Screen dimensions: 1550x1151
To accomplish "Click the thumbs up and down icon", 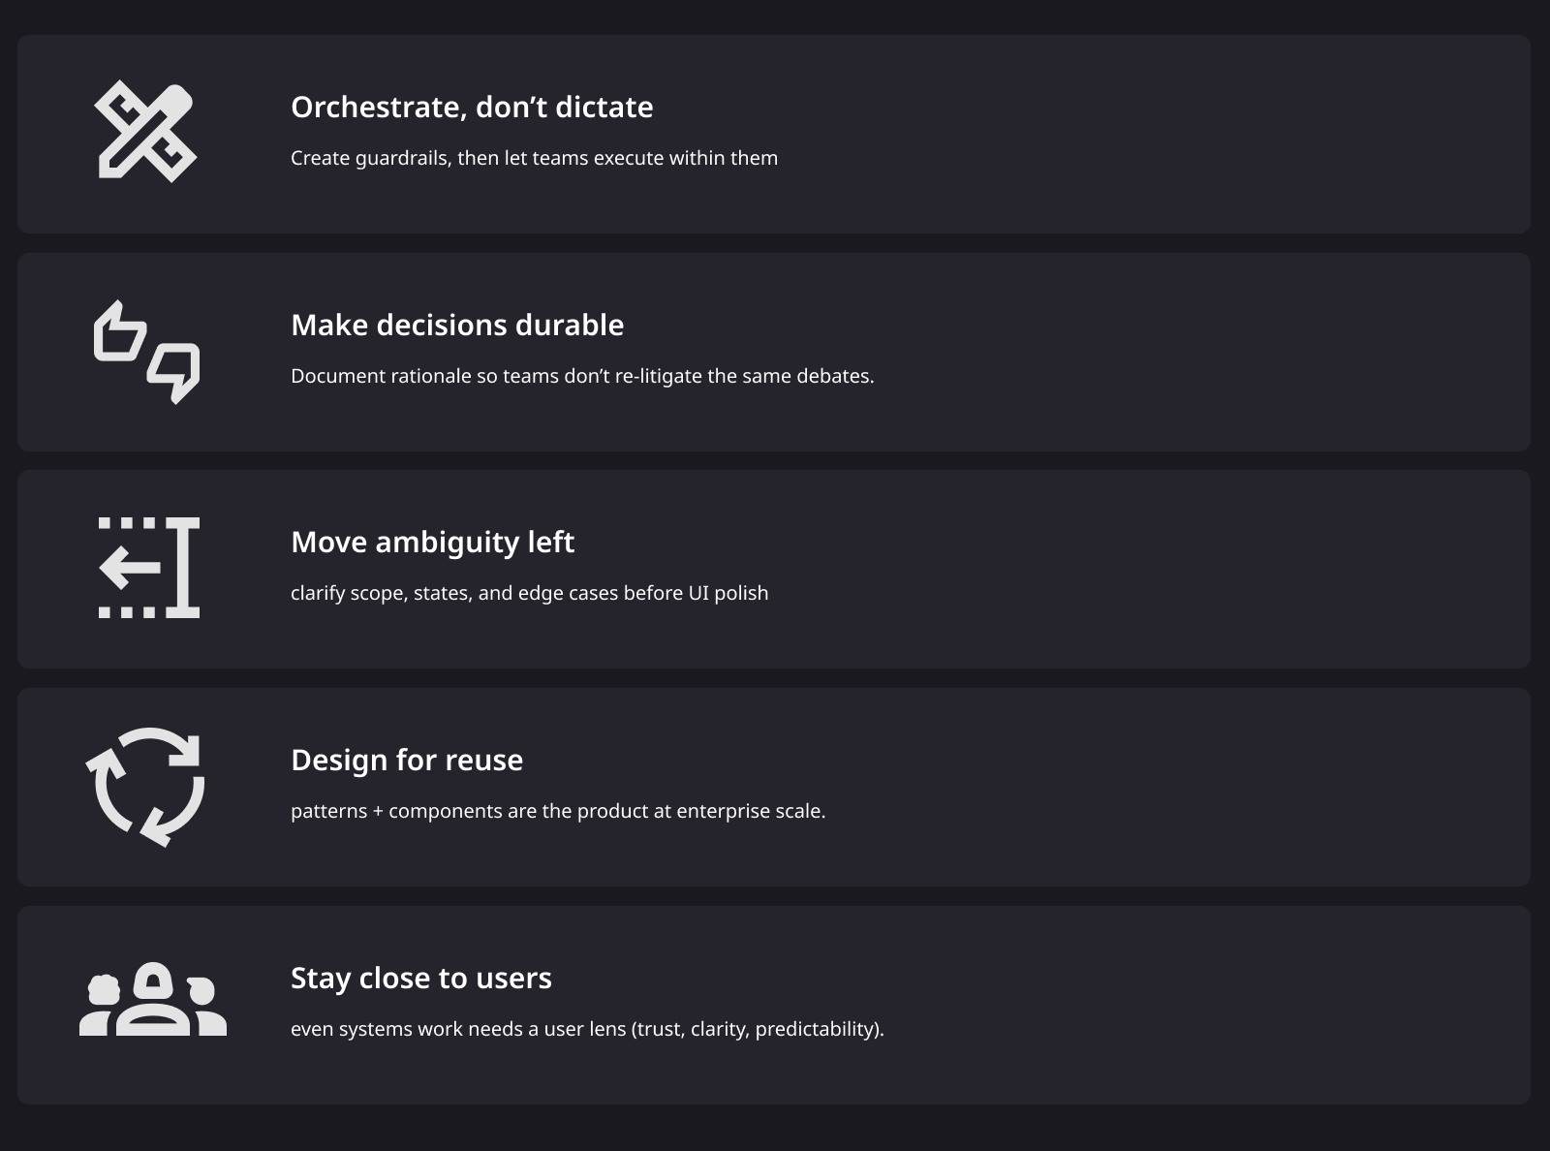I will [x=146, y=351].
